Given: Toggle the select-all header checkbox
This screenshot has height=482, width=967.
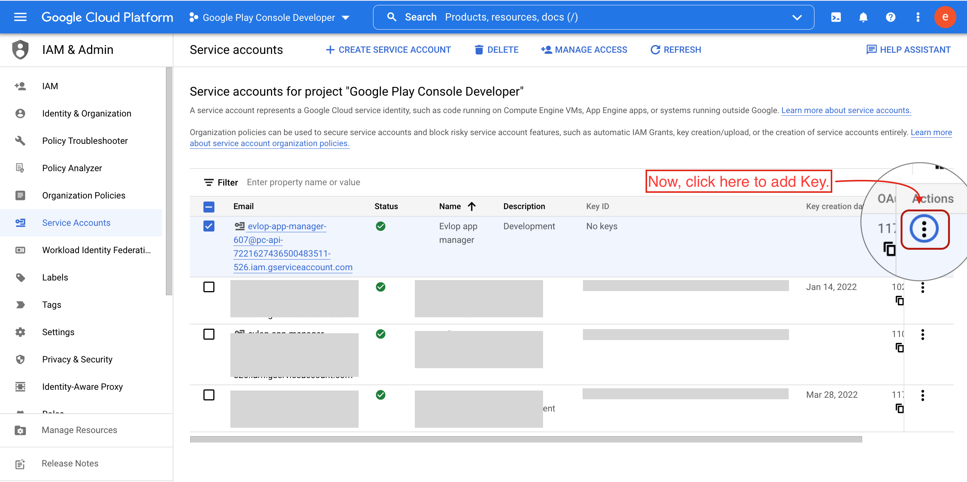Looking at the screenshot, I should click(x=209, y=206).
